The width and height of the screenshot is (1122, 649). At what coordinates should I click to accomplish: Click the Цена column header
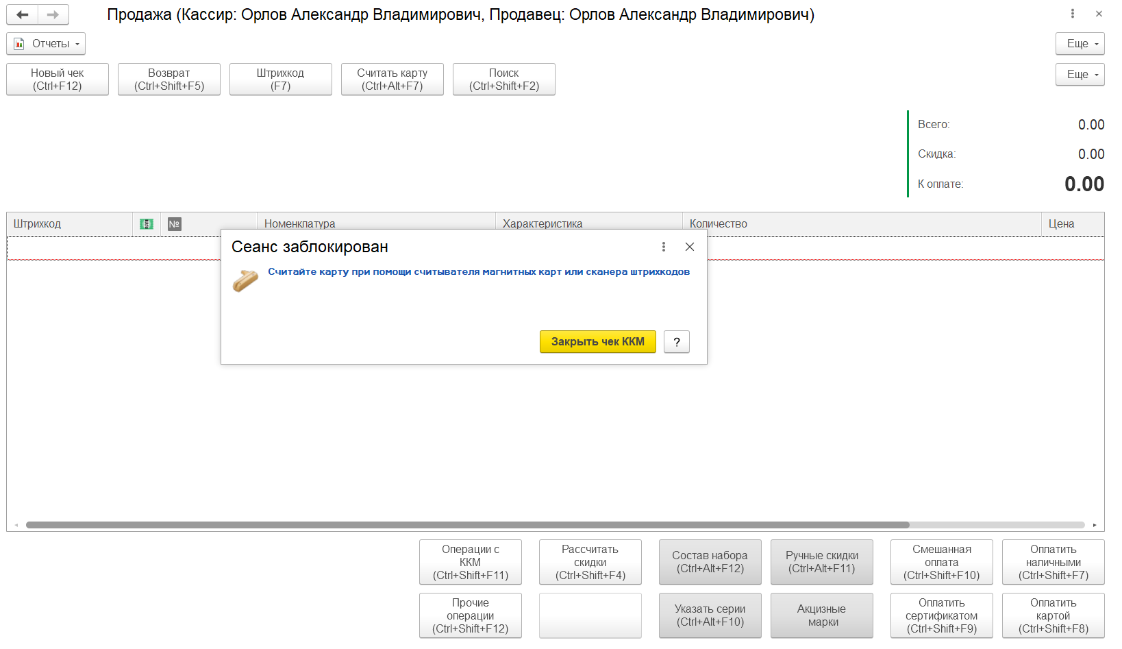pos(1073,224)
